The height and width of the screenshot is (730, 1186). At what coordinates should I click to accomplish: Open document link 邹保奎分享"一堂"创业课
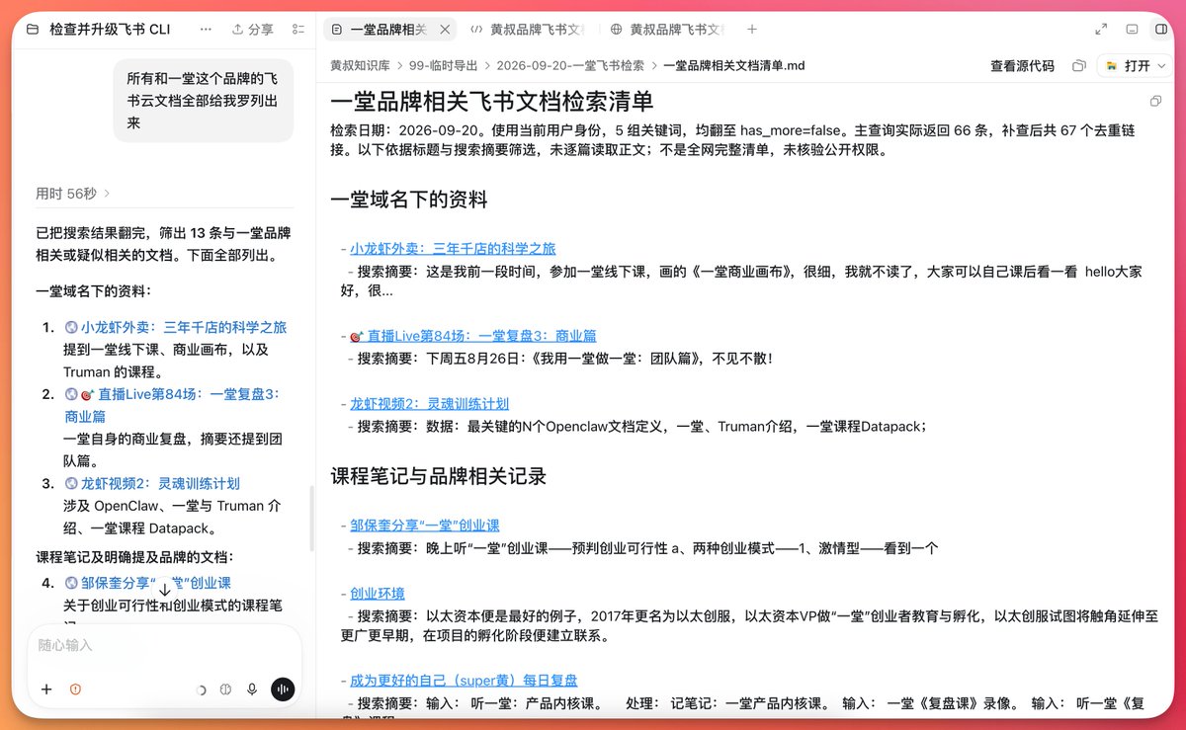click(424, 526)
